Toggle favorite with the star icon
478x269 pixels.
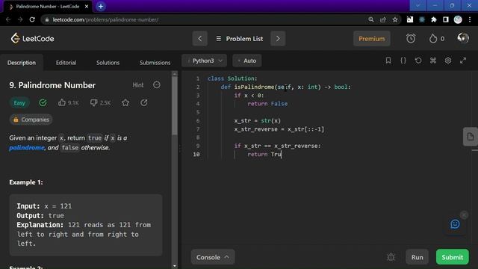[125, 103]
